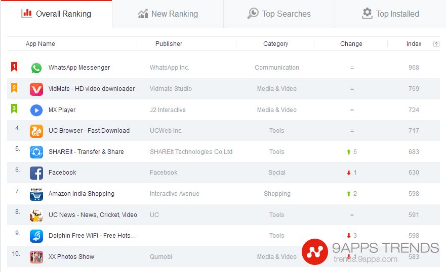The width and height of the screenshot is (446, 272).
Task: Click publisher Interactive Avenue
Action: tap(175, 194)
